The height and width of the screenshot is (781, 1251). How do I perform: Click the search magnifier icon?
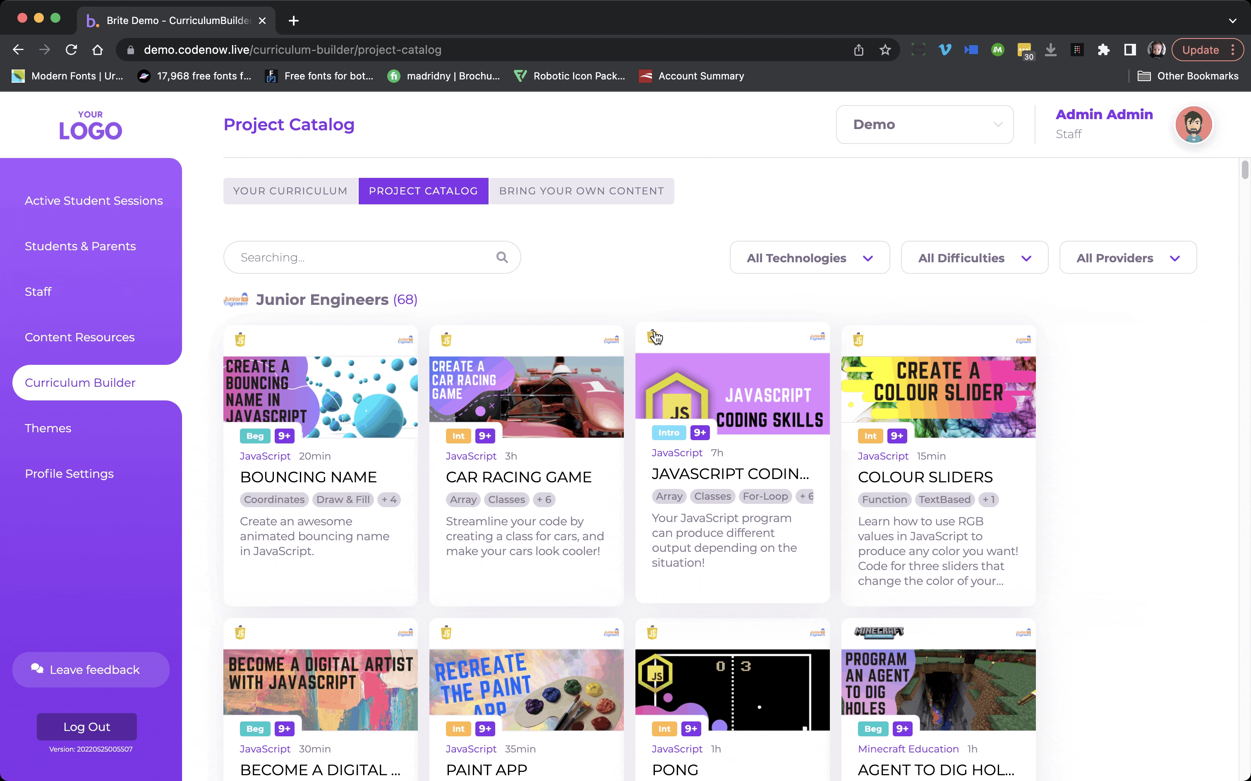501,257
